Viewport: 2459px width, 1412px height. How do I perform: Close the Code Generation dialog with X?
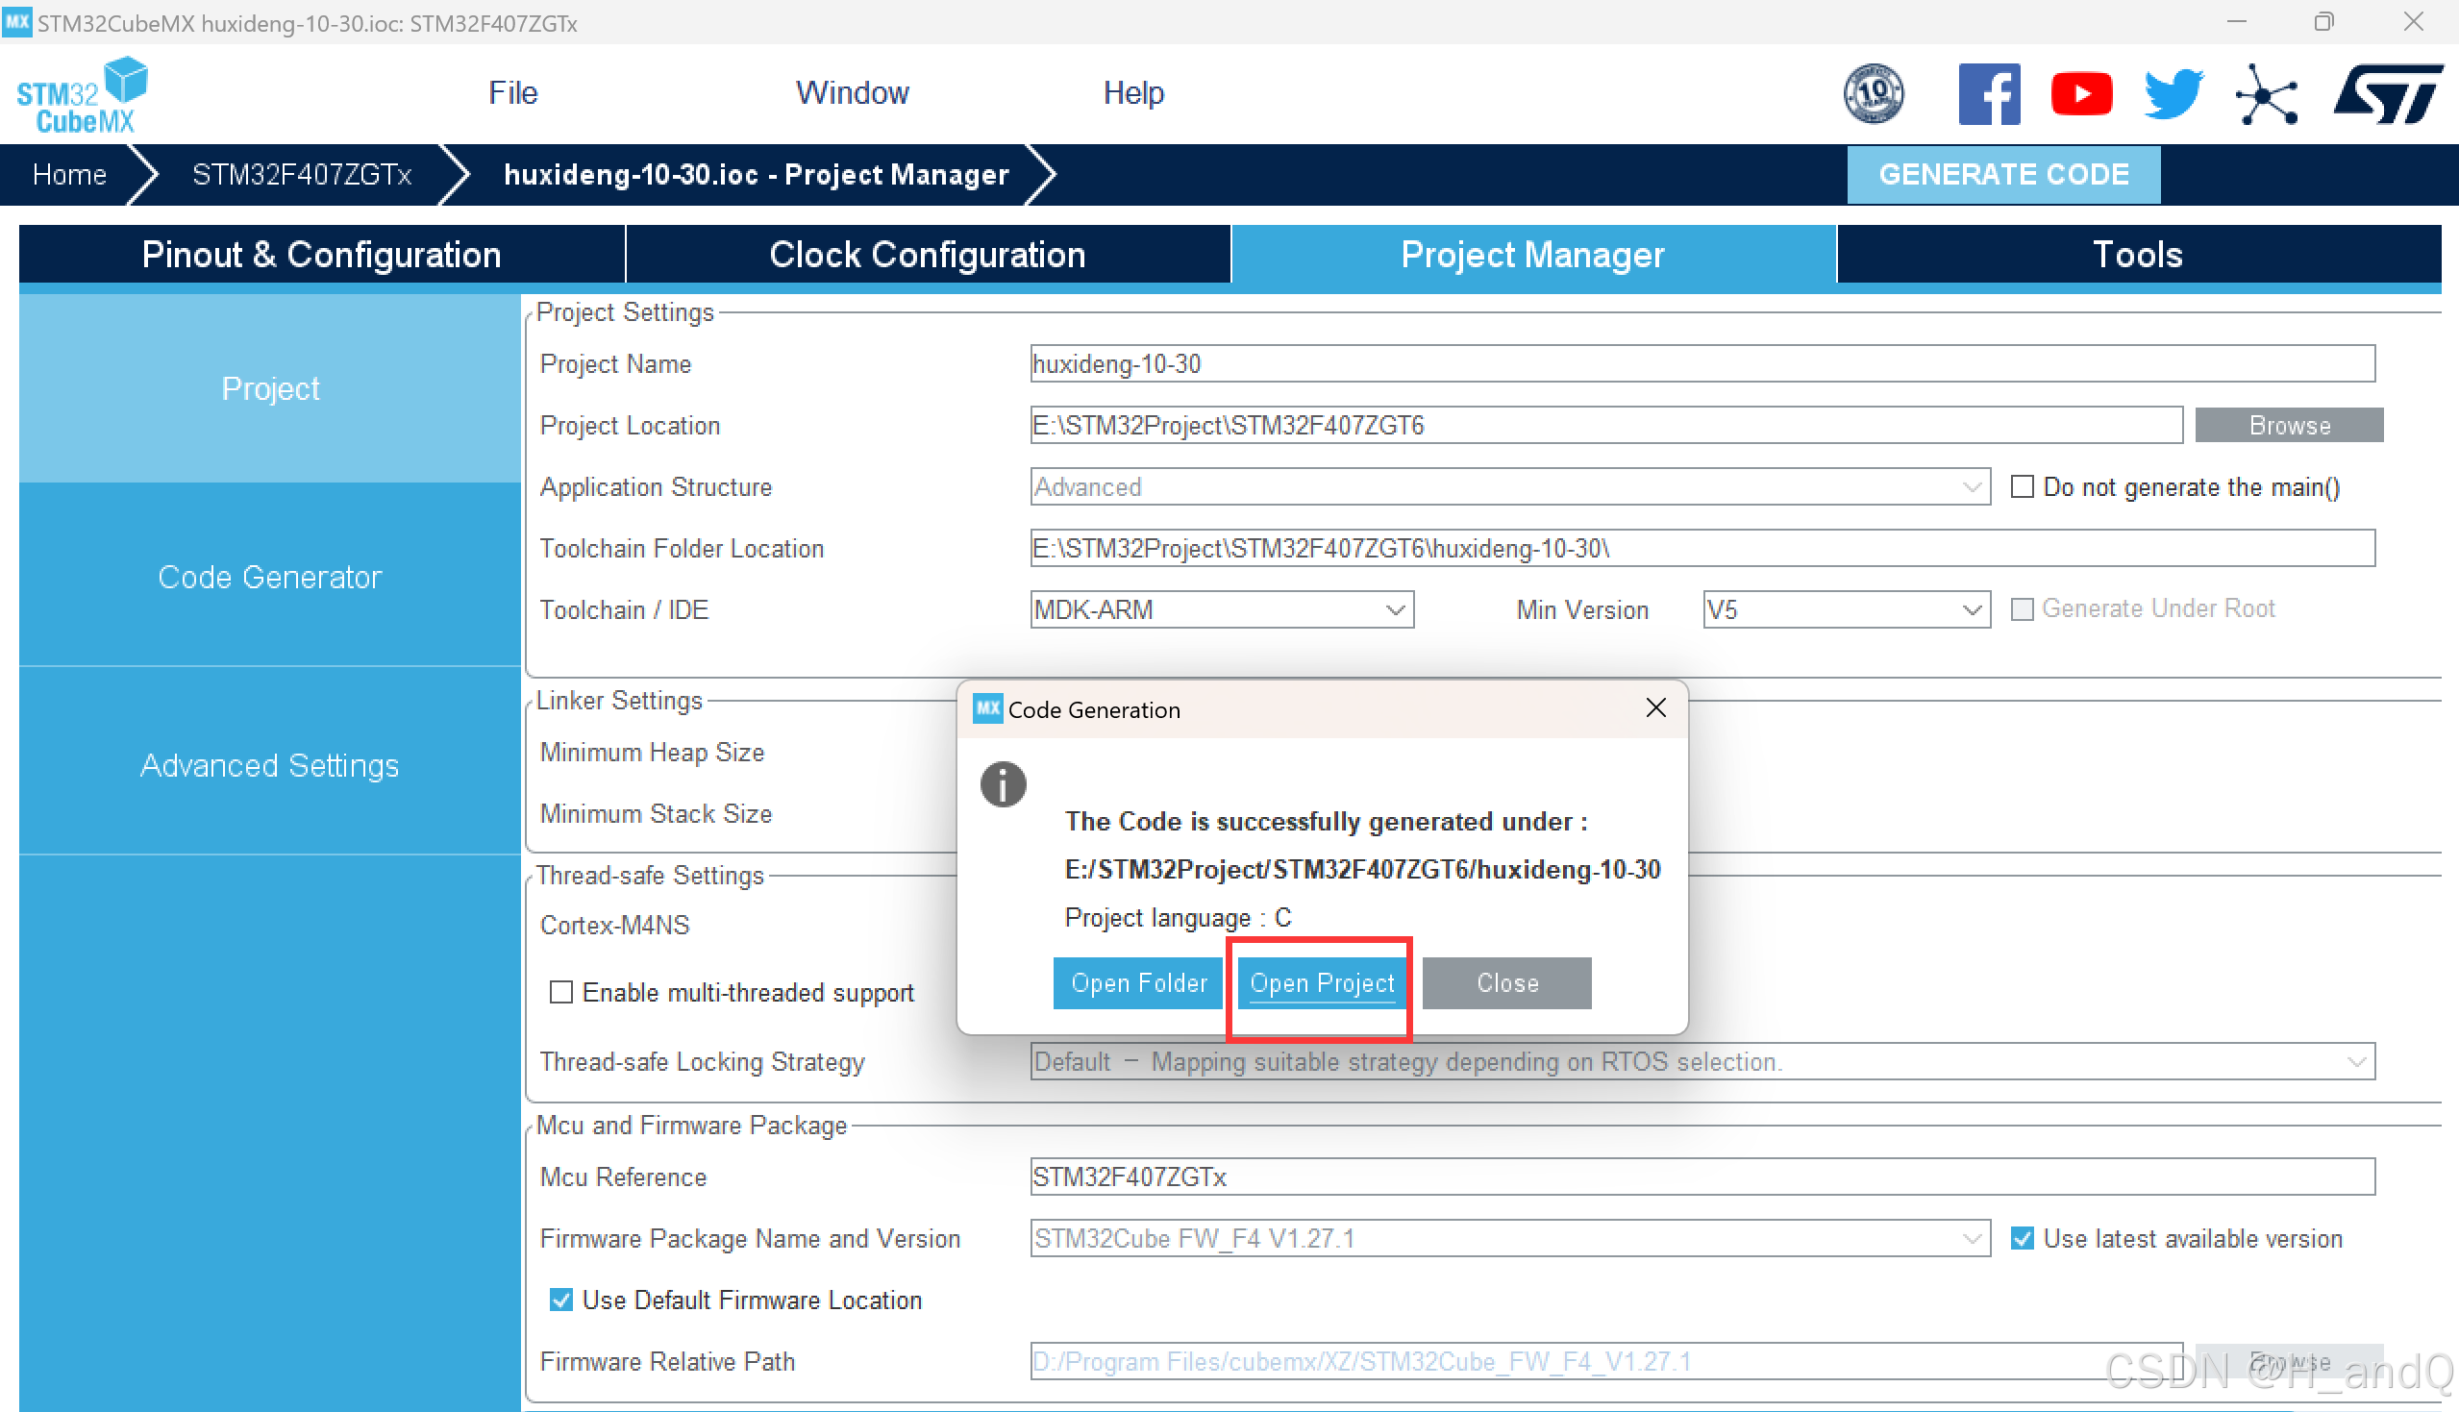pos(1655,708)
